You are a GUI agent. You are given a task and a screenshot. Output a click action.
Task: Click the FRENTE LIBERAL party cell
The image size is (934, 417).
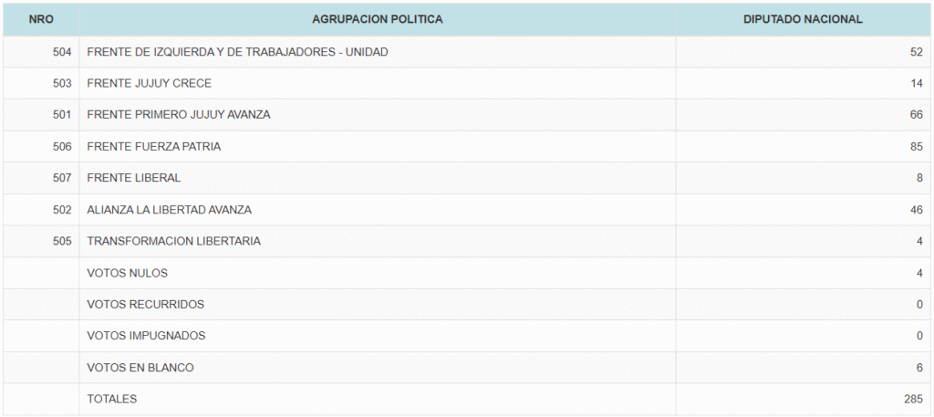pos(134,178)
